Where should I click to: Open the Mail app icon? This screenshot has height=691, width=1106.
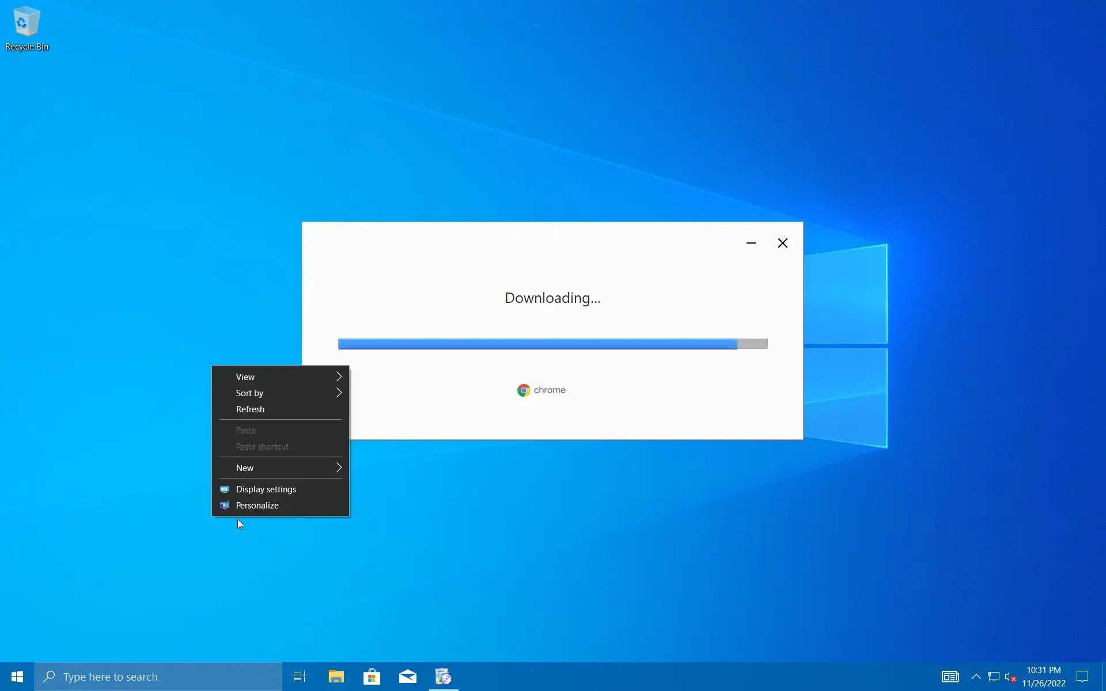407,677
